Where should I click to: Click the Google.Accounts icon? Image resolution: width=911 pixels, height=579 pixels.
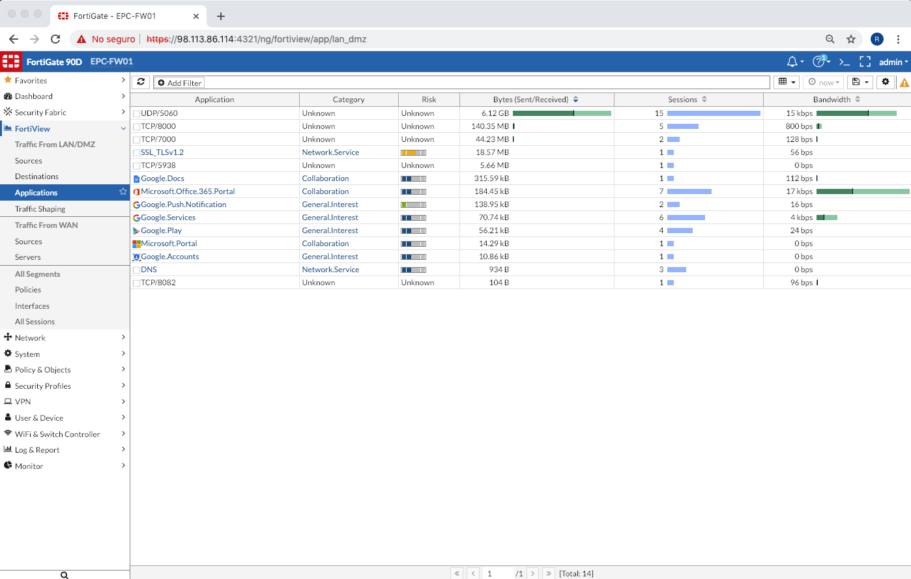click(136, 257)
